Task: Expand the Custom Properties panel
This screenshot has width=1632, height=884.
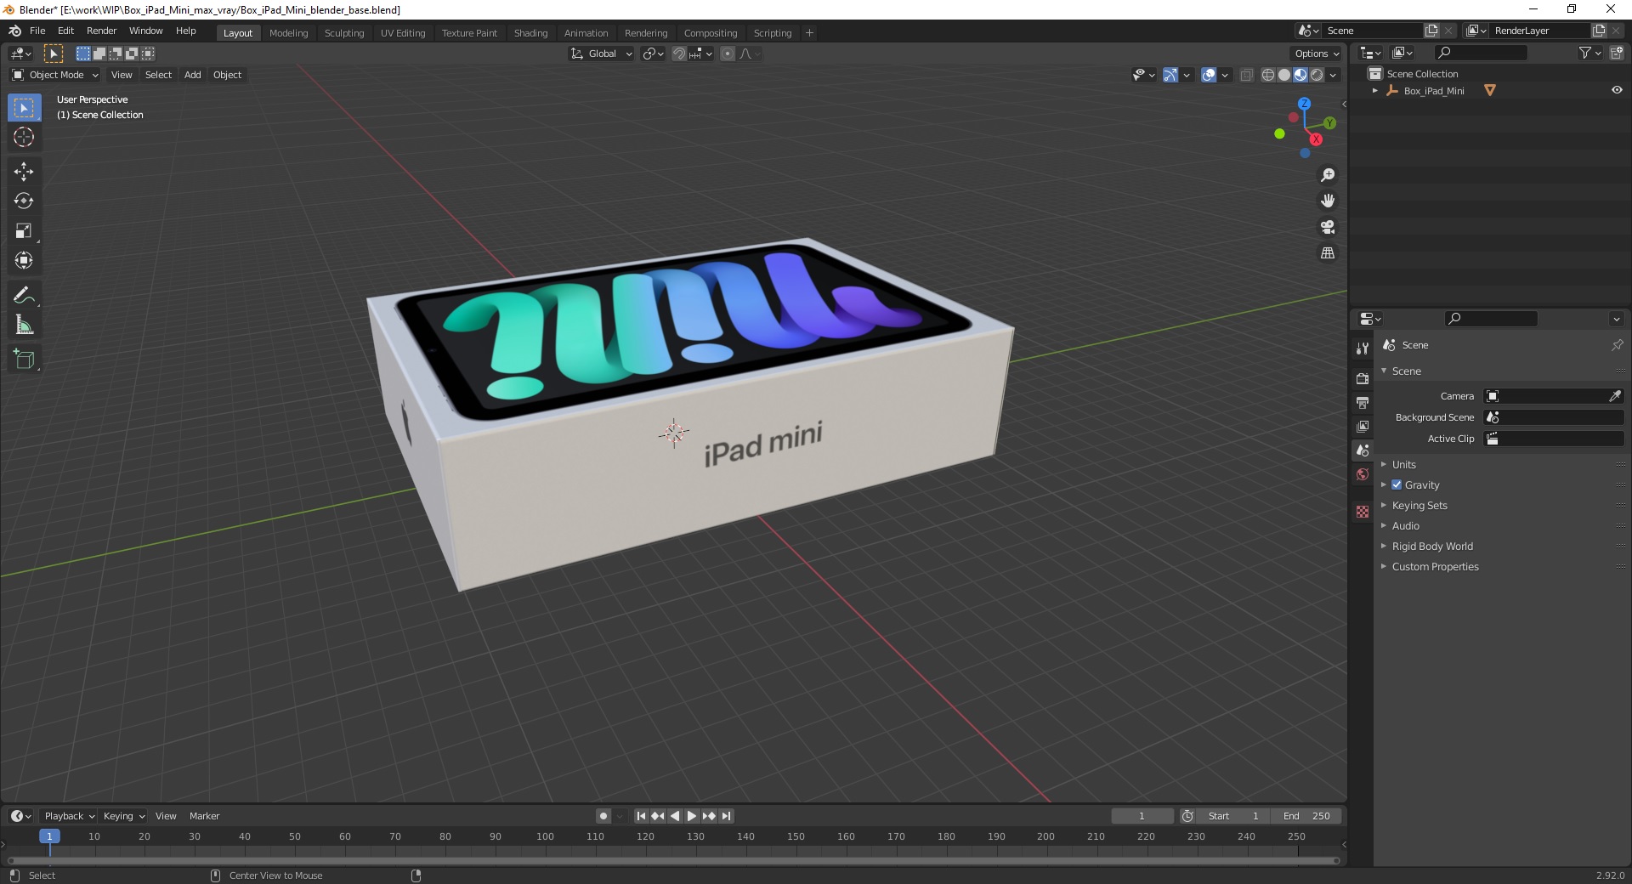Action: [x=1435, y=566]
